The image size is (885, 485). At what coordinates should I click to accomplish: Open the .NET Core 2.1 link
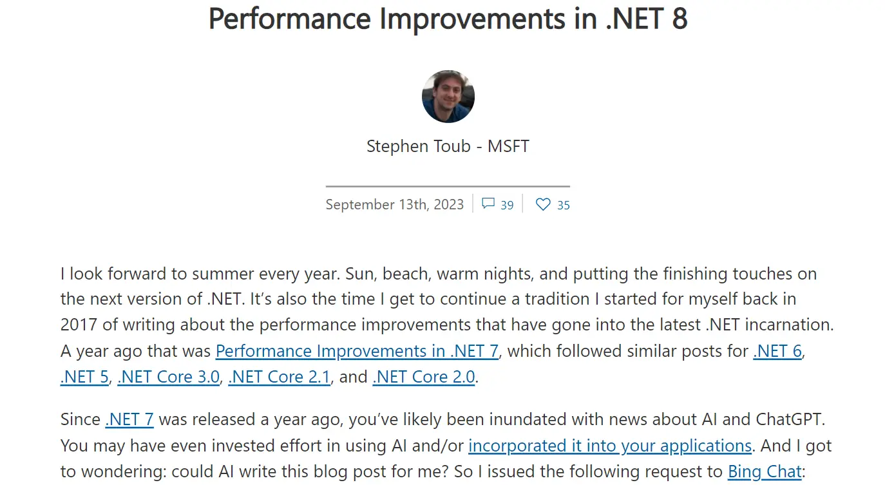coord(280,377)
